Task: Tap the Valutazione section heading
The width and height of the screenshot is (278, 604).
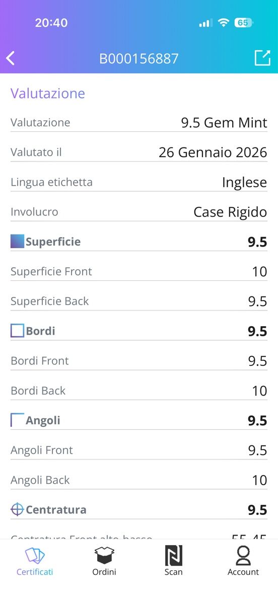Action: [48, 94]
